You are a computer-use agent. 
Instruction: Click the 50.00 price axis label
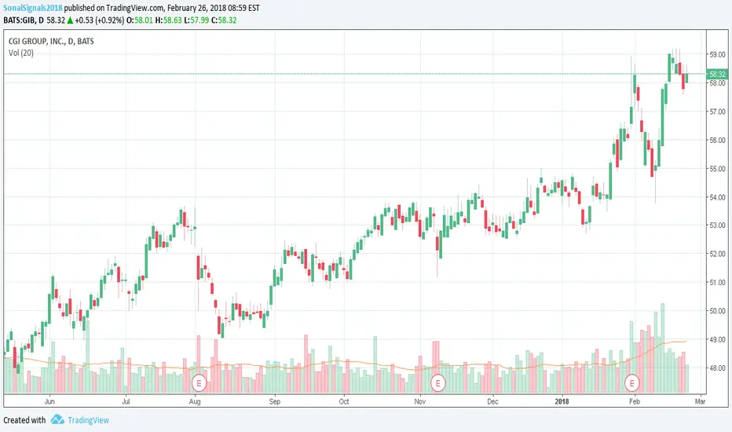[x=718, y=311]
